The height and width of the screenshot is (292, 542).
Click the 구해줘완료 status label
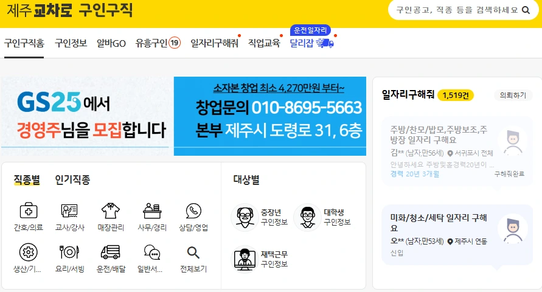click(509, 174)
